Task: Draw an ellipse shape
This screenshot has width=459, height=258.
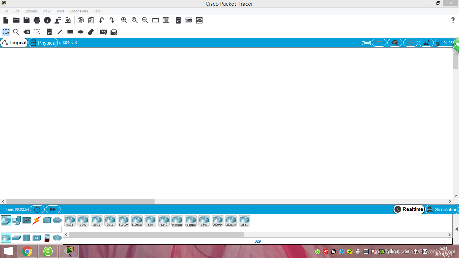Action: [81, 32]
